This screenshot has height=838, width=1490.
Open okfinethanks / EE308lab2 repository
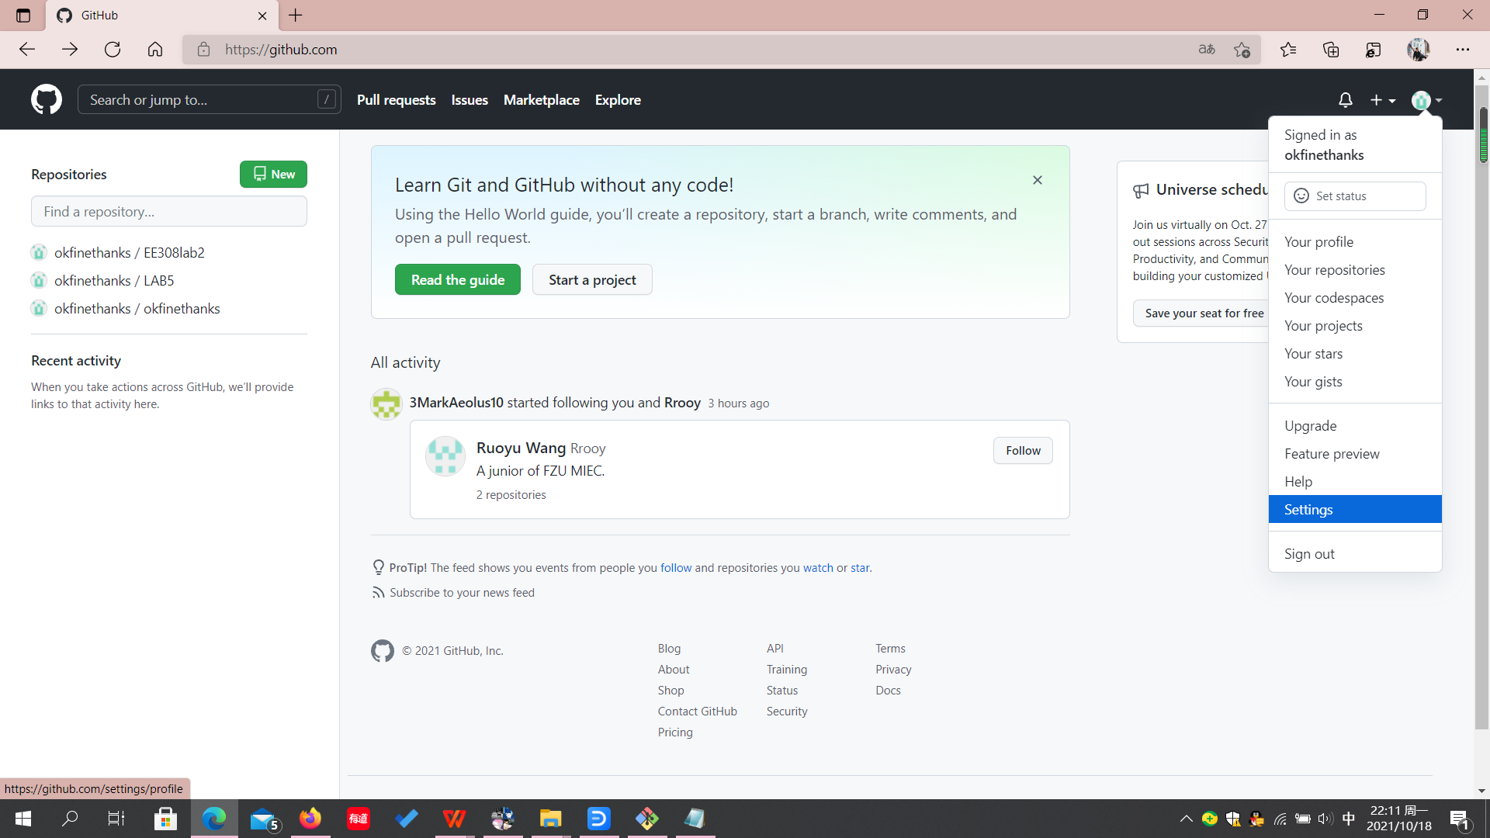pos(129,253)
